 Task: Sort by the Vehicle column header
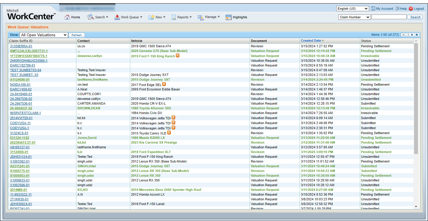pyautogui.click(x=136, y=41)
